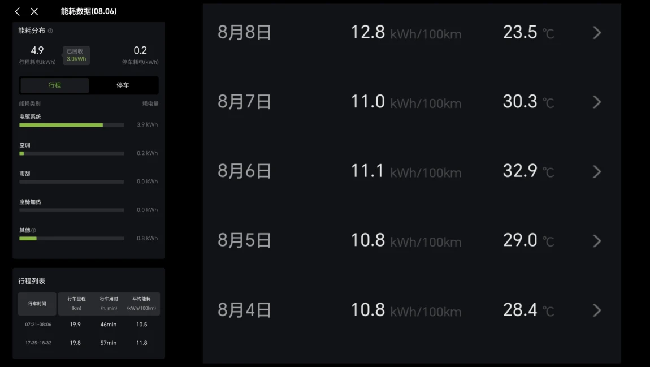Click the 其他 consumption bar
This screenshot has height=367, width=650.
(x=72, y=239)
